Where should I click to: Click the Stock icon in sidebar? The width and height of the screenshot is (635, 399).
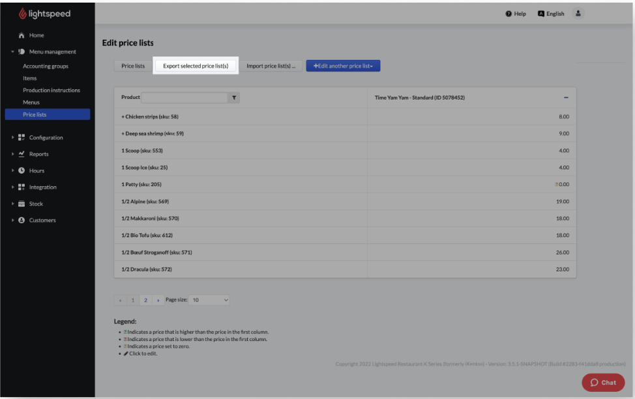coord(22,204)
